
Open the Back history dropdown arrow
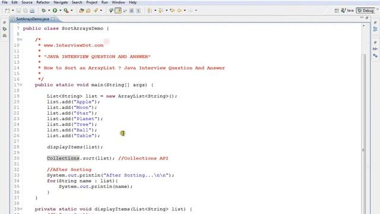tap(185, 11)
